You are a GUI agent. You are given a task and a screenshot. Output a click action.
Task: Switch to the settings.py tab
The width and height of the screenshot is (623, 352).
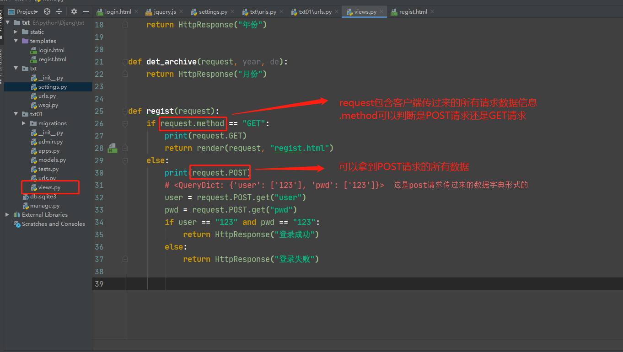tap(213, 11)
